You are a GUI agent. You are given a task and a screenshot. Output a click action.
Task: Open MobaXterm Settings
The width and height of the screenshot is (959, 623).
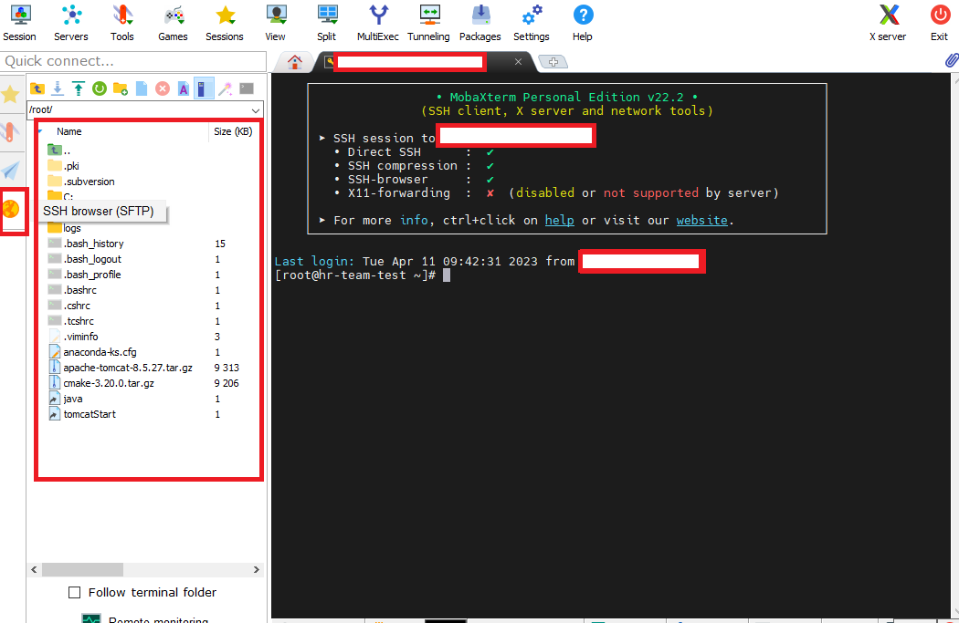(x=532, y=23)
